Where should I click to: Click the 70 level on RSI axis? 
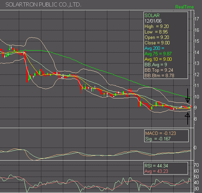pyautogui.click(x=197, y=165)
